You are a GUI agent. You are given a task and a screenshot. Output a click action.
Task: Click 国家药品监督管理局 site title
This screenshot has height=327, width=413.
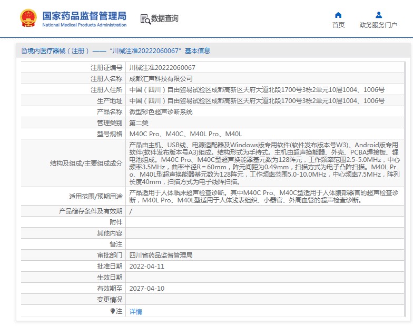click(x=84, y=16)
